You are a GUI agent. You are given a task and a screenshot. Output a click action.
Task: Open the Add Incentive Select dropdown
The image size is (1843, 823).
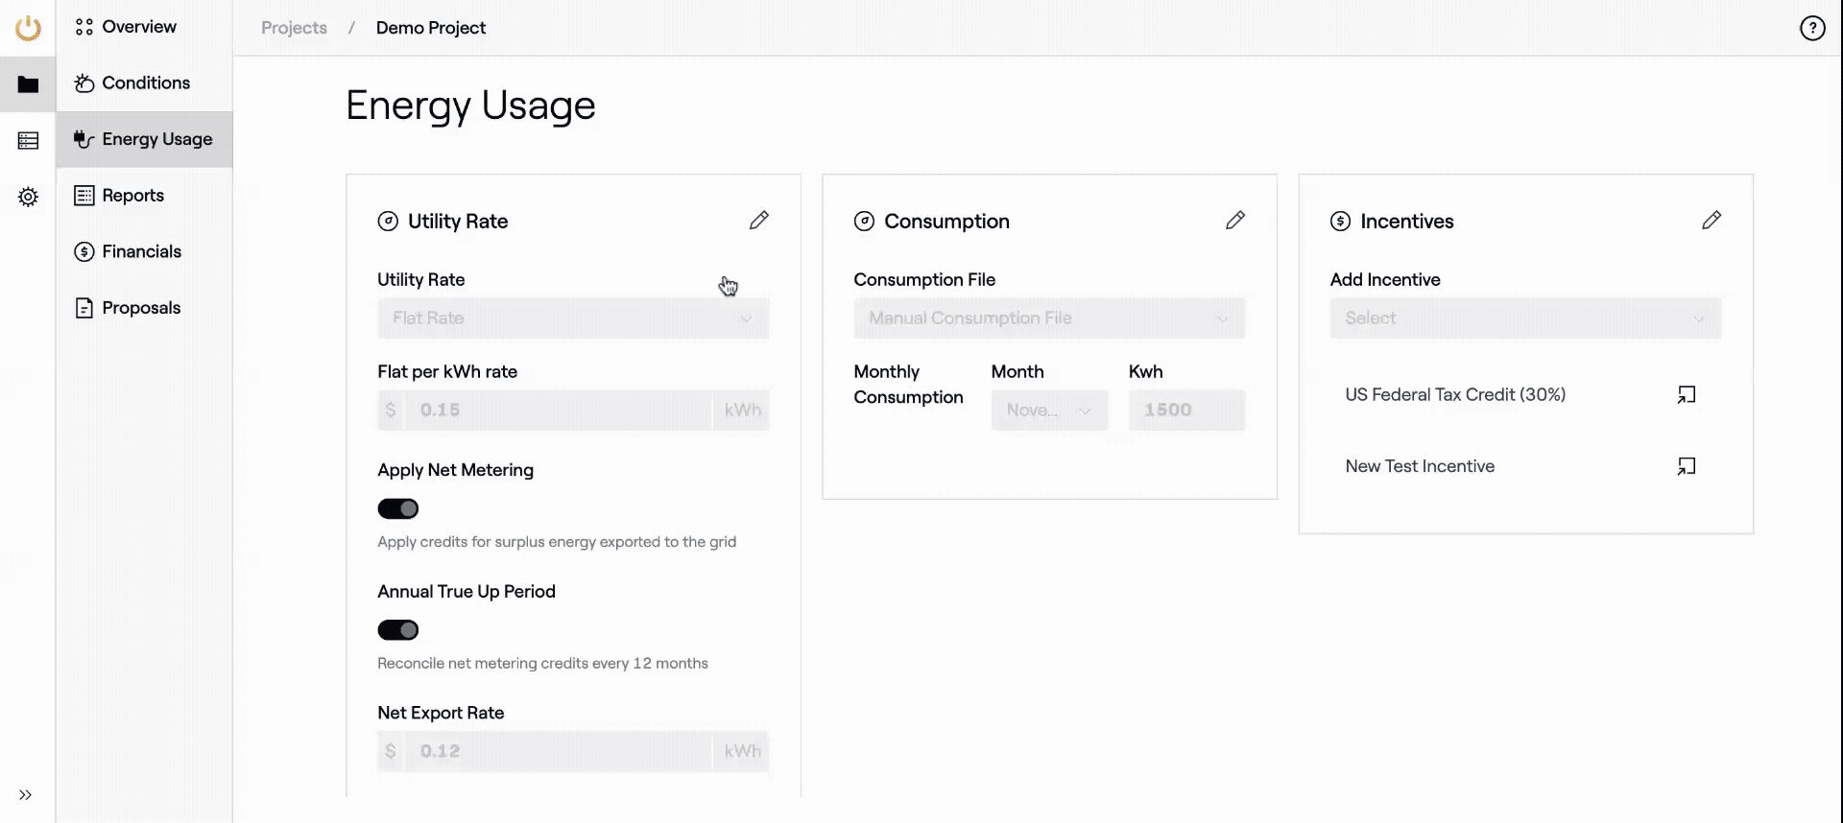[1525, 318]
